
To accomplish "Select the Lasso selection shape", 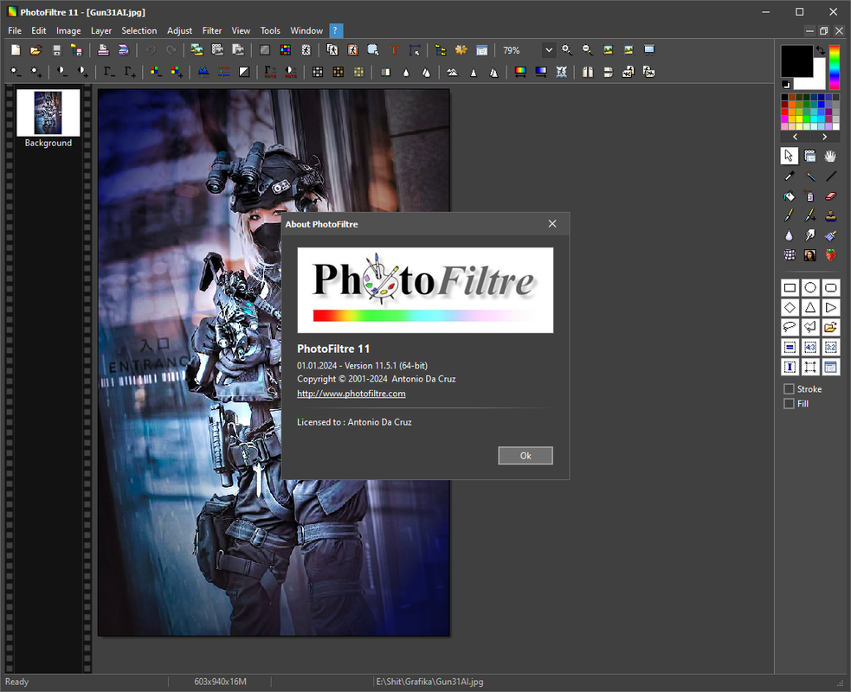I will pyautogui.click(x=790, y=327).
